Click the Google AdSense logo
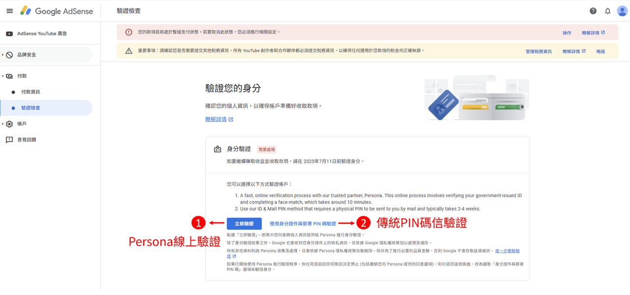 [x=56, y=11]
